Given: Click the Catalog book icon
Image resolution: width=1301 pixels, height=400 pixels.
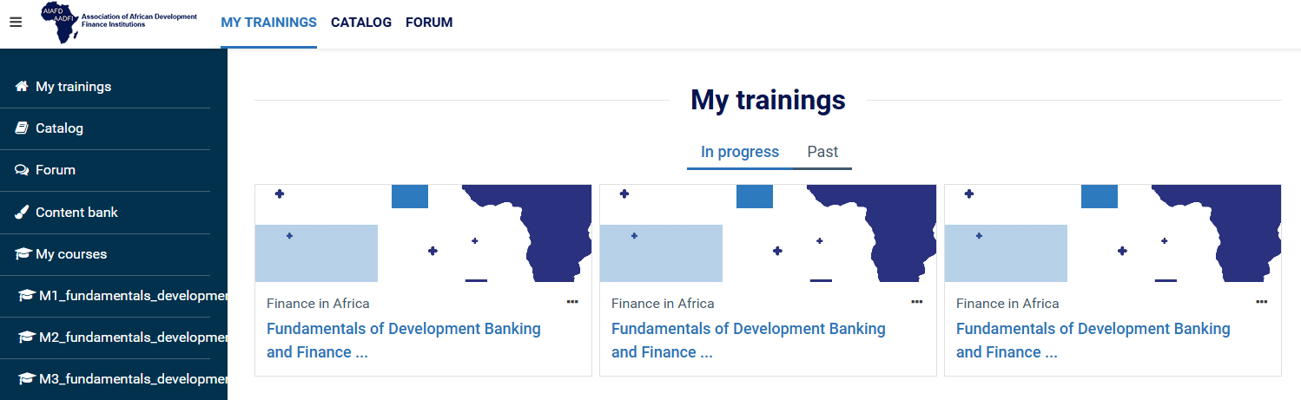Looking at the screenshot, I should coord(23,128).
